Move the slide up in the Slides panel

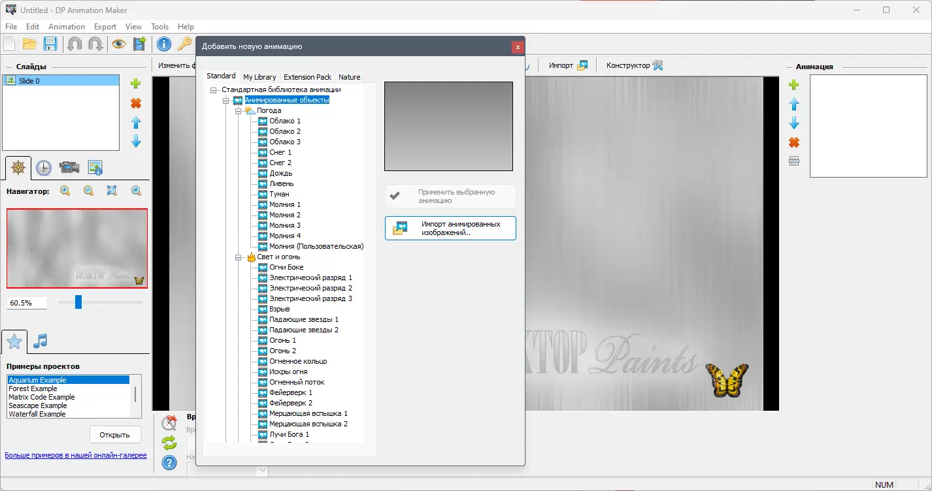pos(136,122)
